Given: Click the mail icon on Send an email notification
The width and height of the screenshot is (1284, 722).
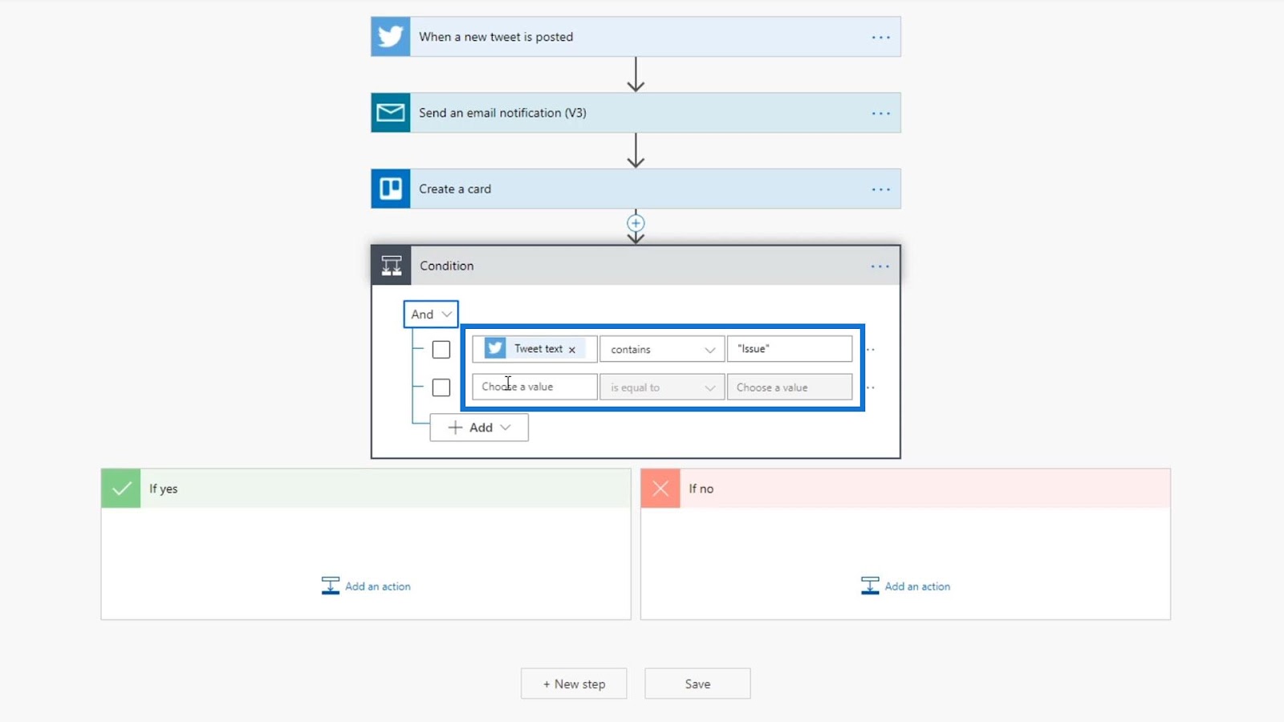Looking at the screenshot, I should tap(391, 113).
